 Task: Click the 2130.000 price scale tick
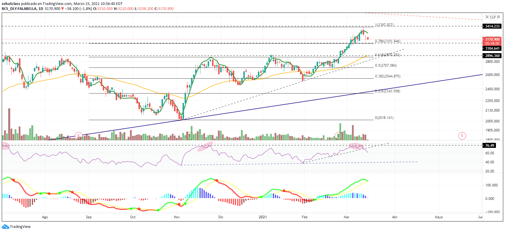[x=492, y=110]
